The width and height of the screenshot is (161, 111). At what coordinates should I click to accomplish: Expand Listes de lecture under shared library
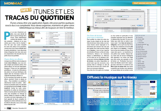113,95
